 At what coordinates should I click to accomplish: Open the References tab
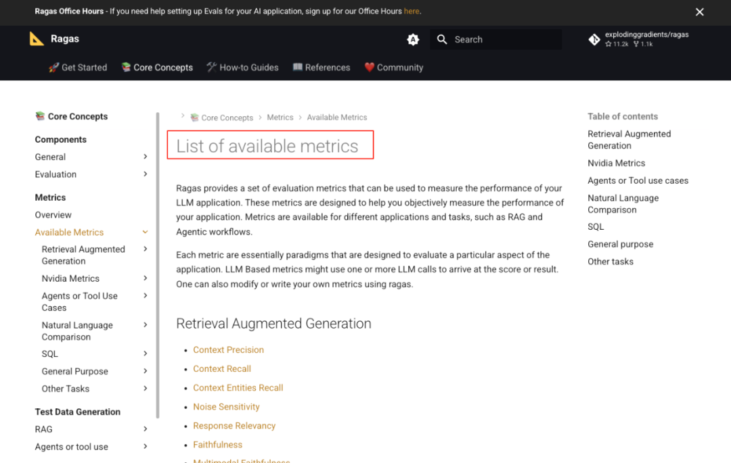tap(322, 68)
